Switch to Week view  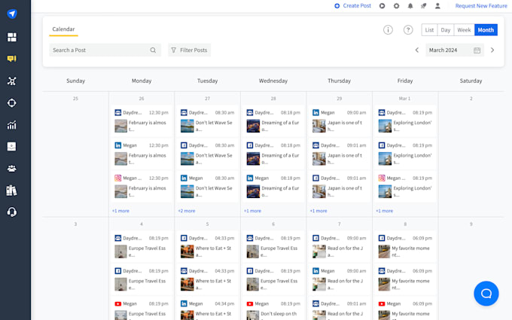[x=464, y=30]
